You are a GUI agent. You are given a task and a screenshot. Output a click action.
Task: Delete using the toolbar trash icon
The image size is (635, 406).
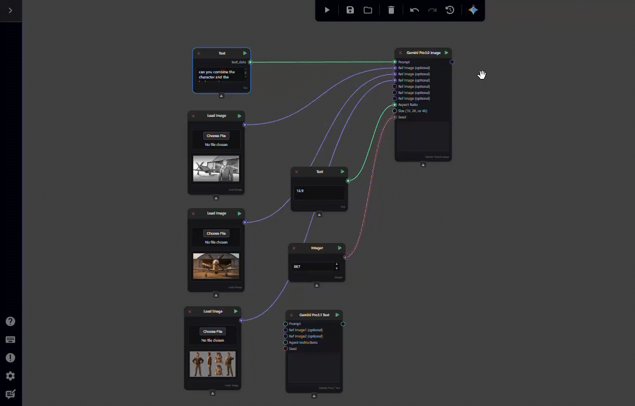pos(391,10)
